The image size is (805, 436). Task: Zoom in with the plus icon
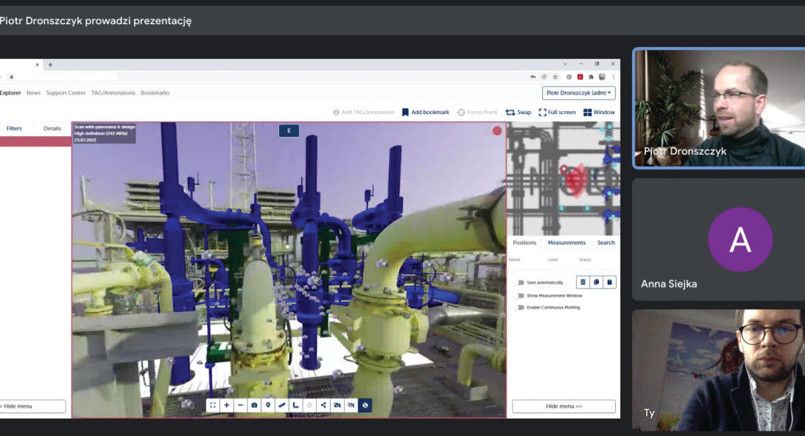[x=227, y=405]
